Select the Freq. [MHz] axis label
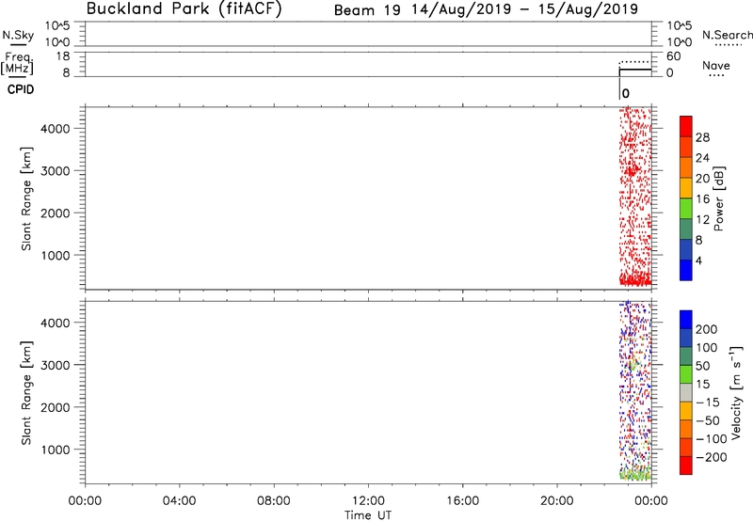753x521 pixels. coord(17,63)
